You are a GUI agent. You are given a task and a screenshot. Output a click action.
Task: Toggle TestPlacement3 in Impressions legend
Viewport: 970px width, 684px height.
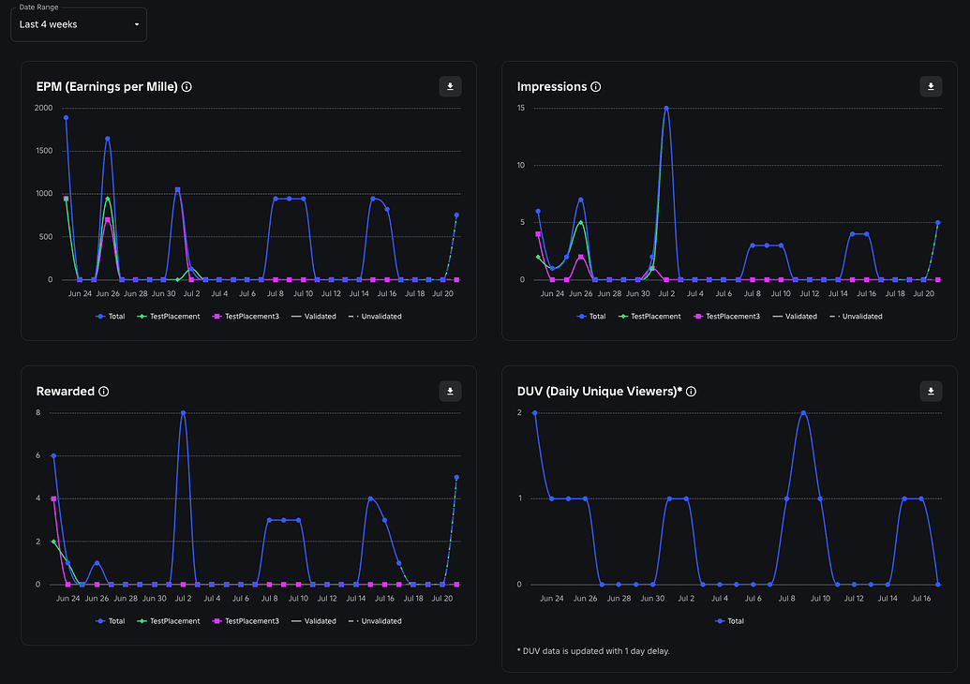tap(726, 316)
